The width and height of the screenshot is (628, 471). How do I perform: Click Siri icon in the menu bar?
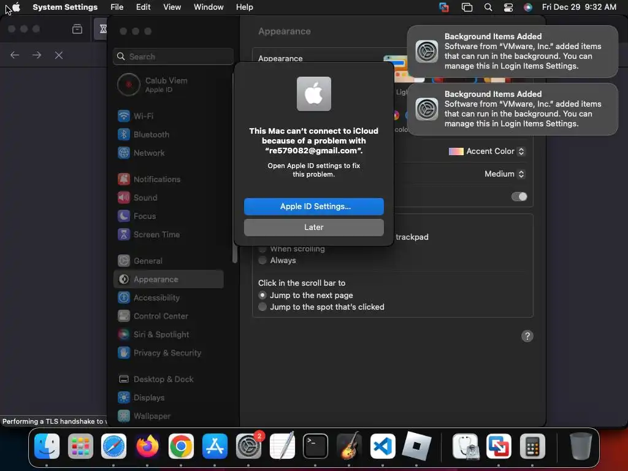528,7
